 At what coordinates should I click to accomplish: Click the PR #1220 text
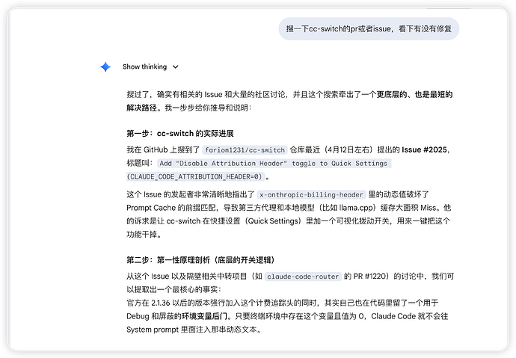371,277
